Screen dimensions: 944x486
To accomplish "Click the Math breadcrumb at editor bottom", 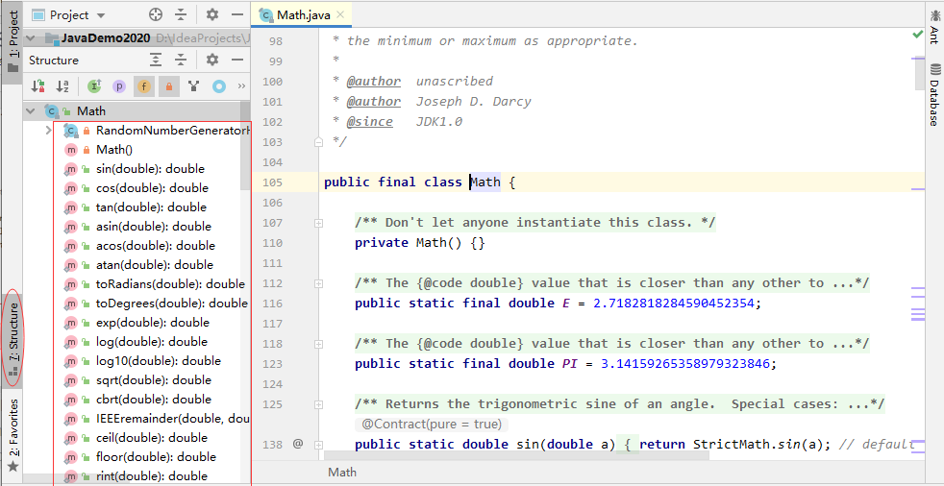I will pos(342,473).
